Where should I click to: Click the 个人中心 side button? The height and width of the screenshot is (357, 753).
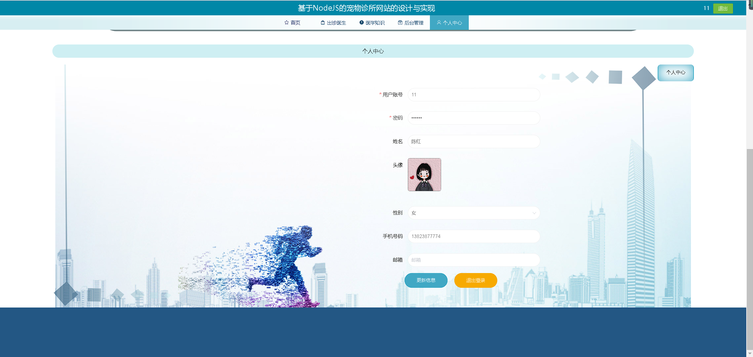coord(676,73)
